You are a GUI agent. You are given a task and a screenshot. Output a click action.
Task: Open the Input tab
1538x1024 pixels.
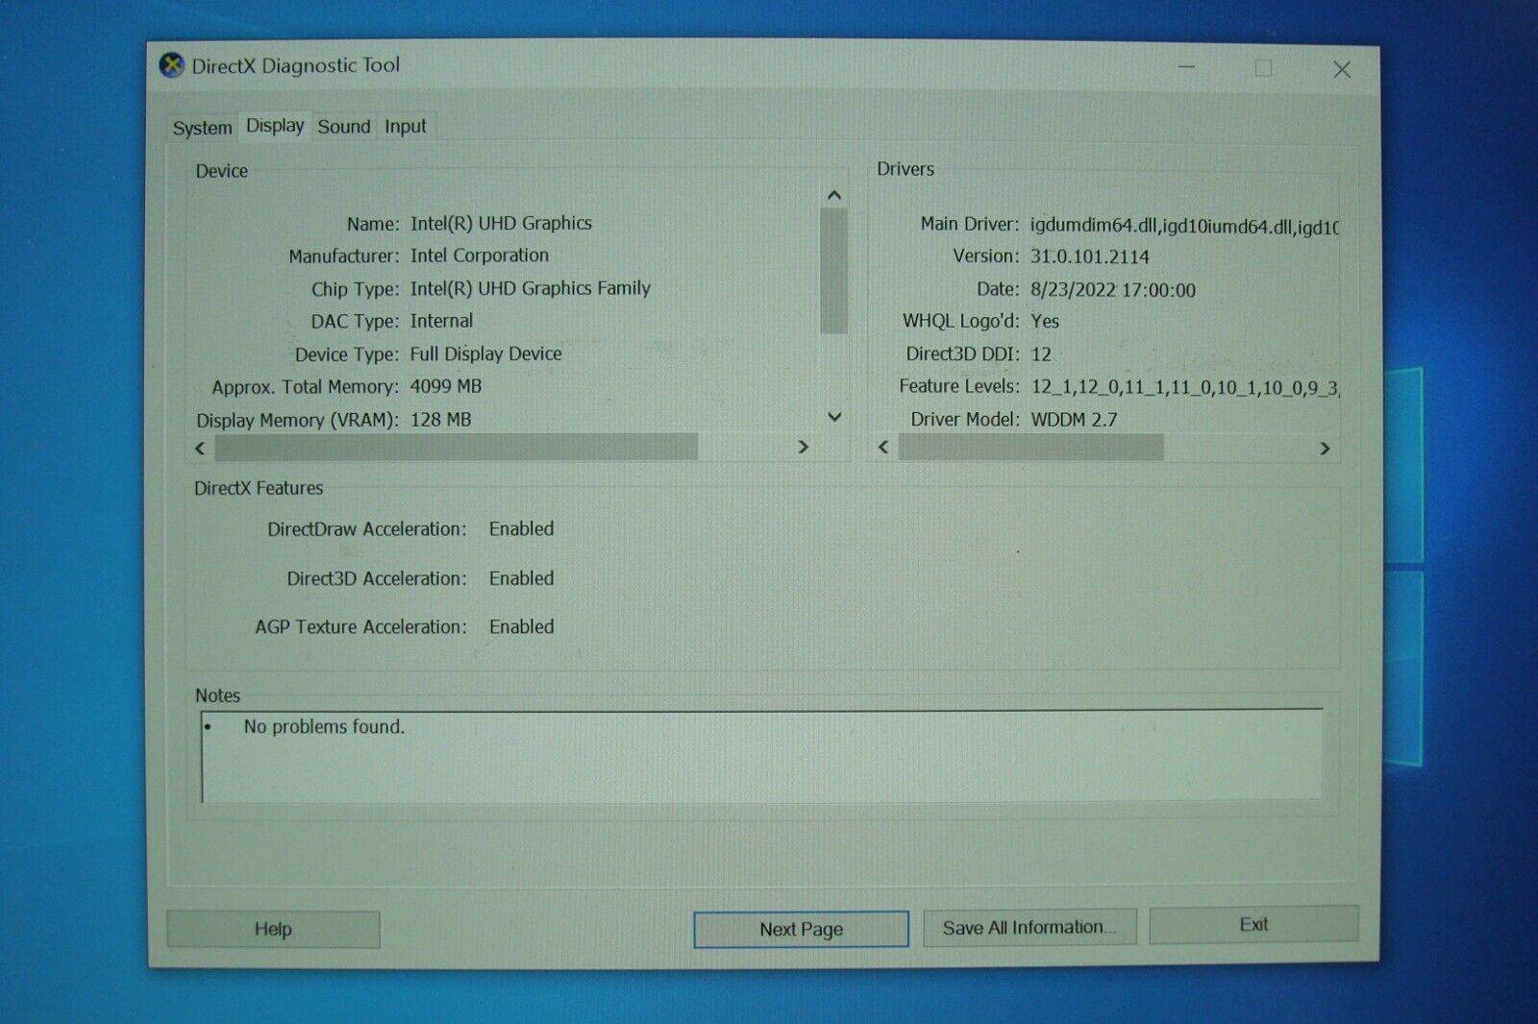[405, 126]
